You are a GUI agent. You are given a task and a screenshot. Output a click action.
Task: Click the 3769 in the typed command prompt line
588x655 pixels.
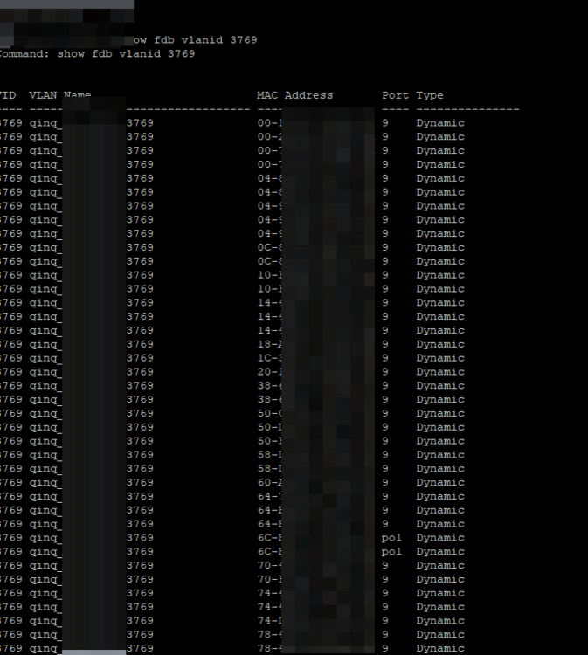pos(243,40)
